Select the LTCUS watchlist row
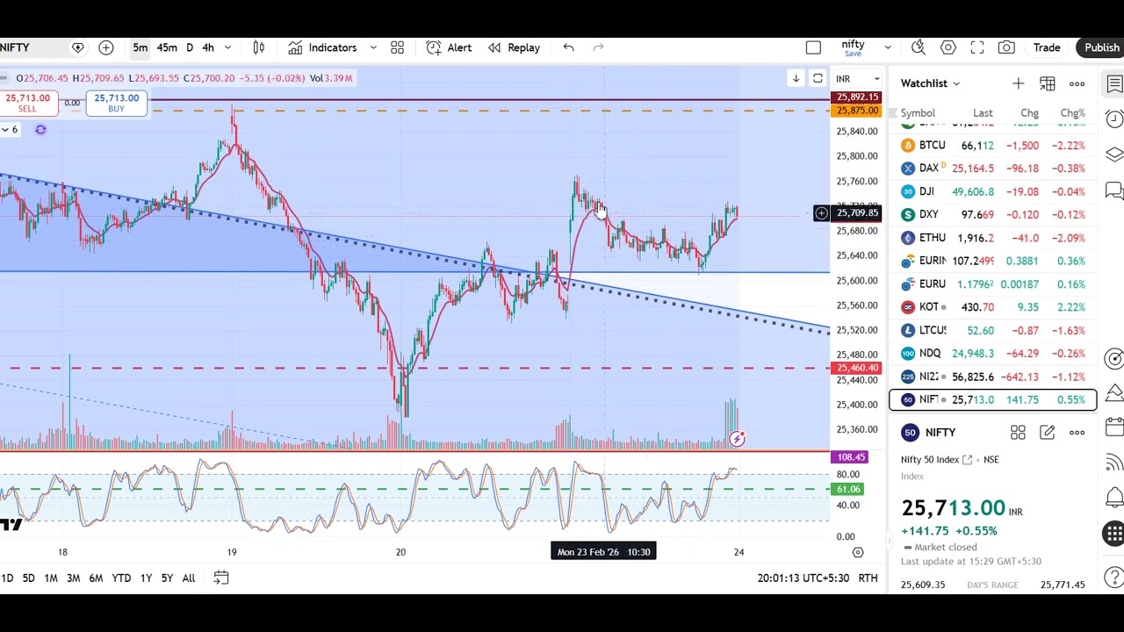This screenshot has width=1124, height=632. [993, 330]
